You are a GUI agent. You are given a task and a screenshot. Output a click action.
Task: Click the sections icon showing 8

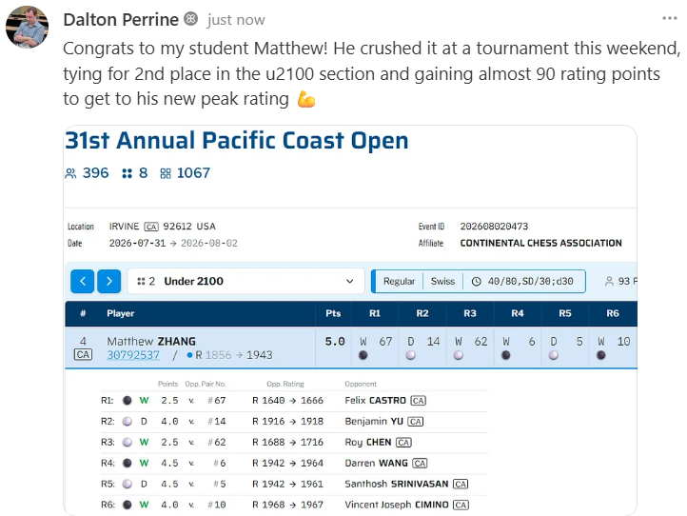[128, 173]
